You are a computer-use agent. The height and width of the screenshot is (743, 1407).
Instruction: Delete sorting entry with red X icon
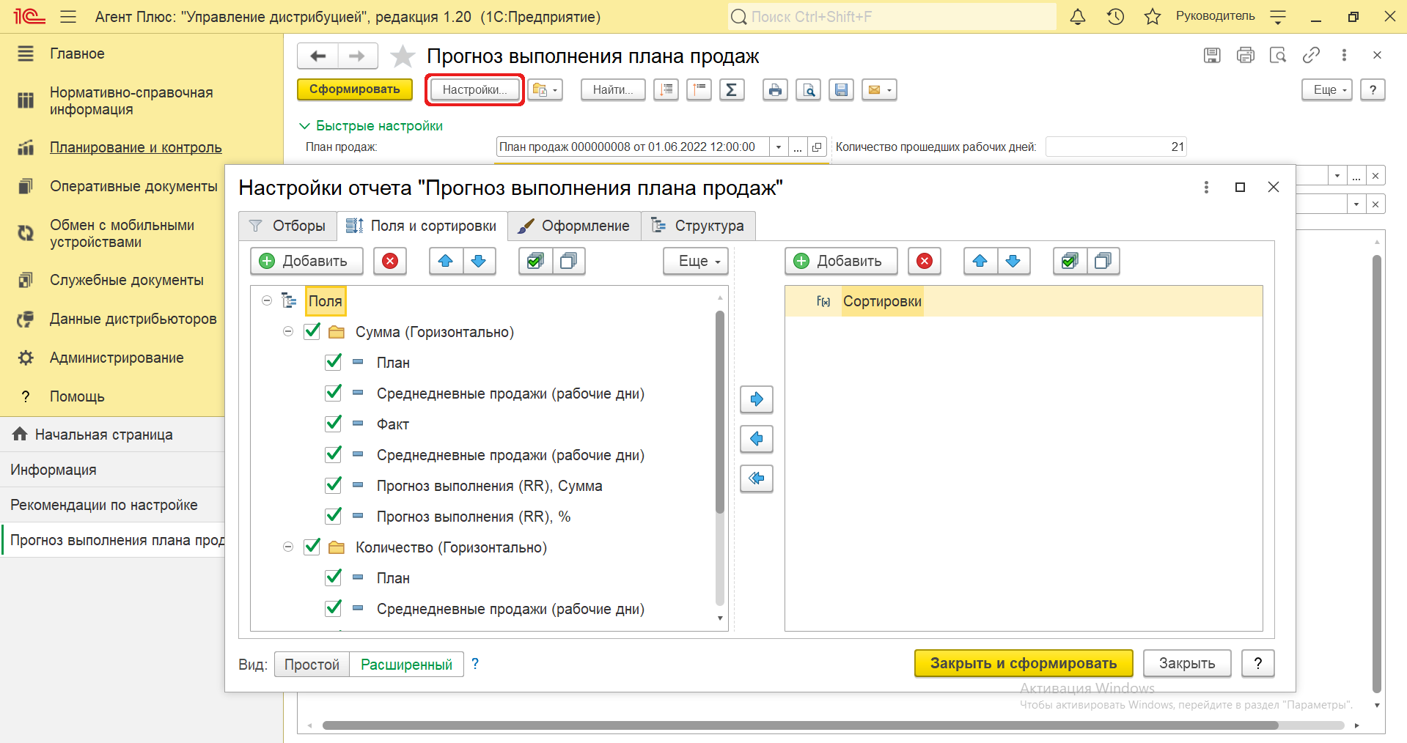click(x=925, y=261)
